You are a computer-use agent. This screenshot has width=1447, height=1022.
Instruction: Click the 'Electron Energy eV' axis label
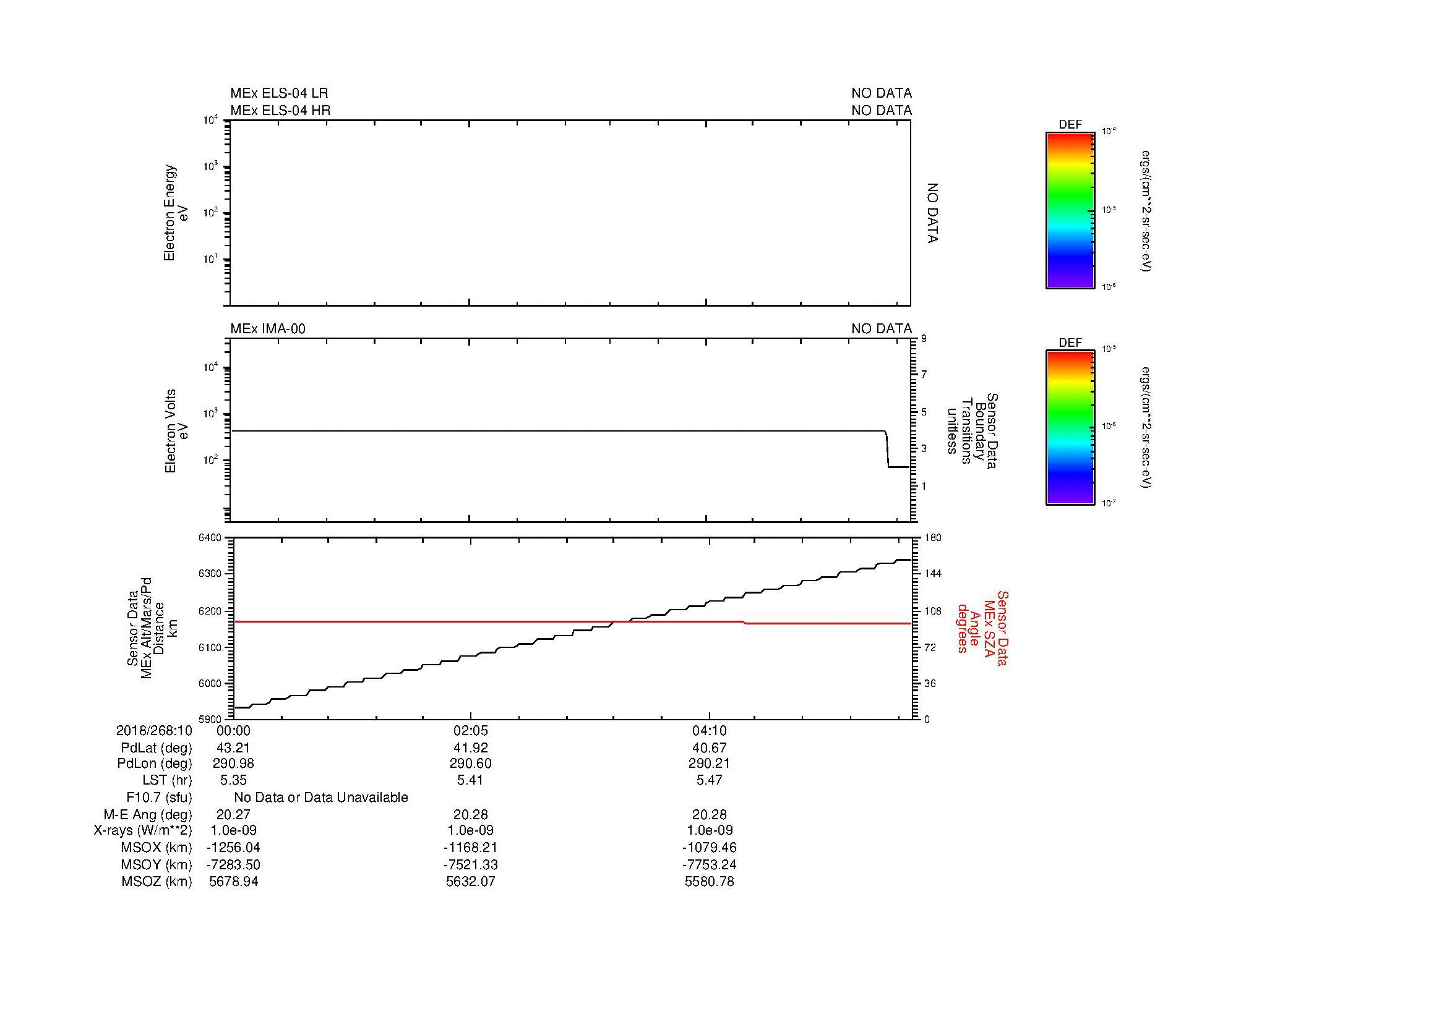[176, 213]
